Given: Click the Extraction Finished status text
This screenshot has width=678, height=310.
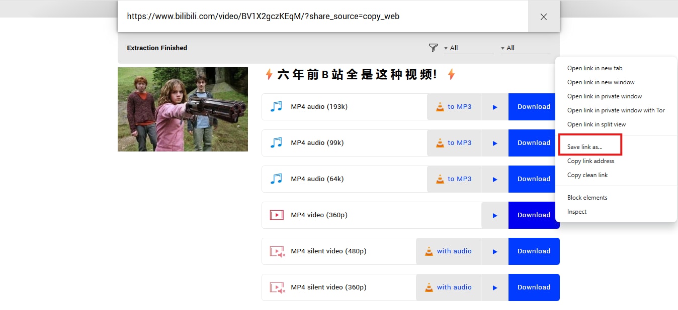Looking at the screenshot, I should 157,48.
